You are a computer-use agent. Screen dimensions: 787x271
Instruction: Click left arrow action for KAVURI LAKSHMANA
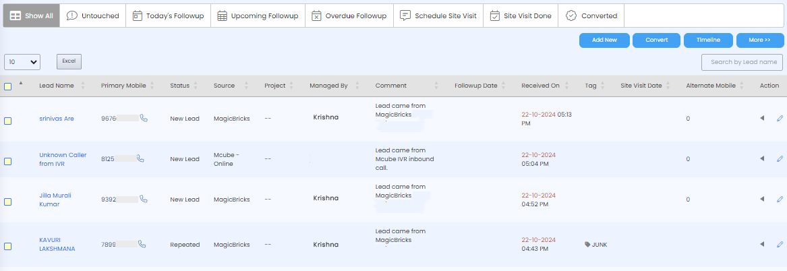pos(762,245)
